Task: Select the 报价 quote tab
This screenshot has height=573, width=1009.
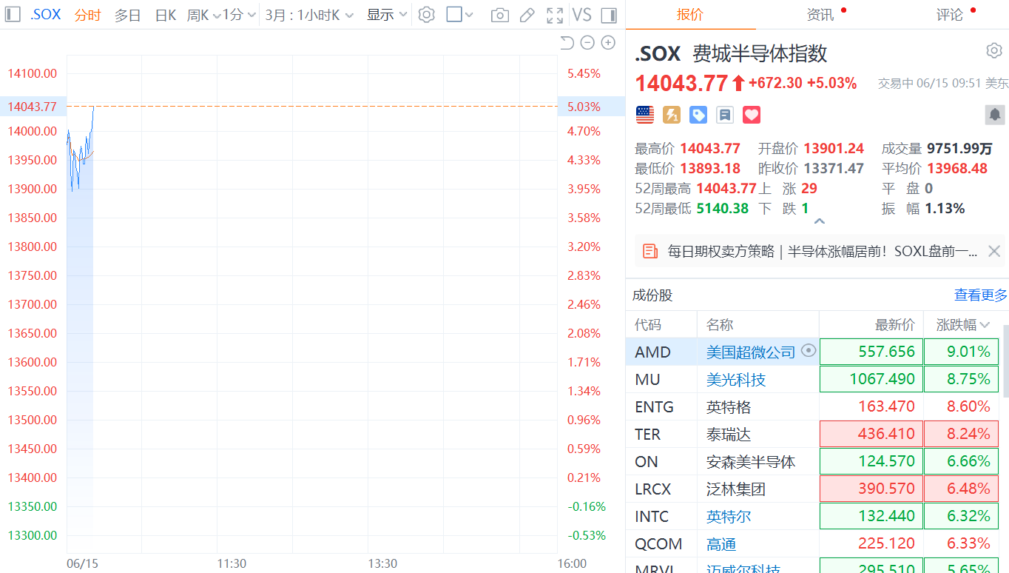Action: tap(690, 15)
